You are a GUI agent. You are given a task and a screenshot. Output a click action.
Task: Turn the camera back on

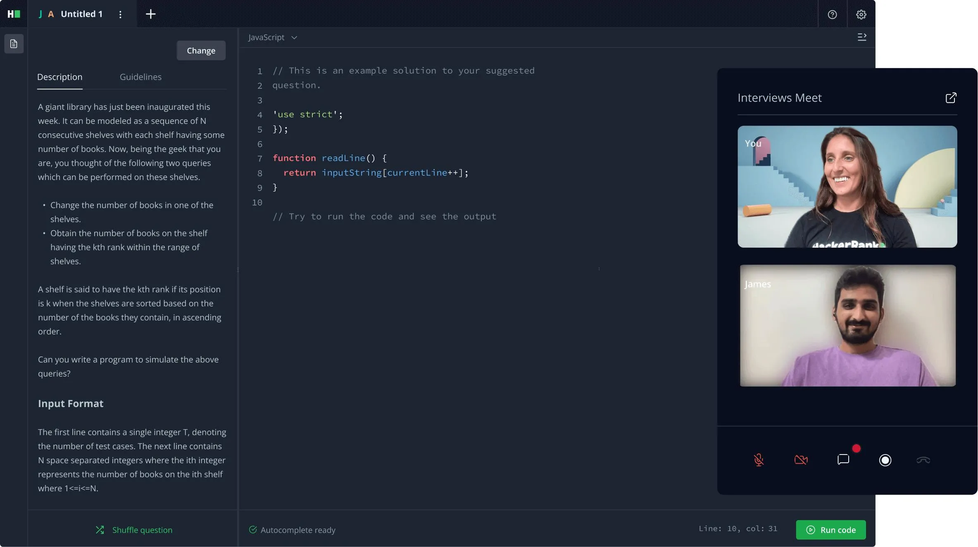801,460
